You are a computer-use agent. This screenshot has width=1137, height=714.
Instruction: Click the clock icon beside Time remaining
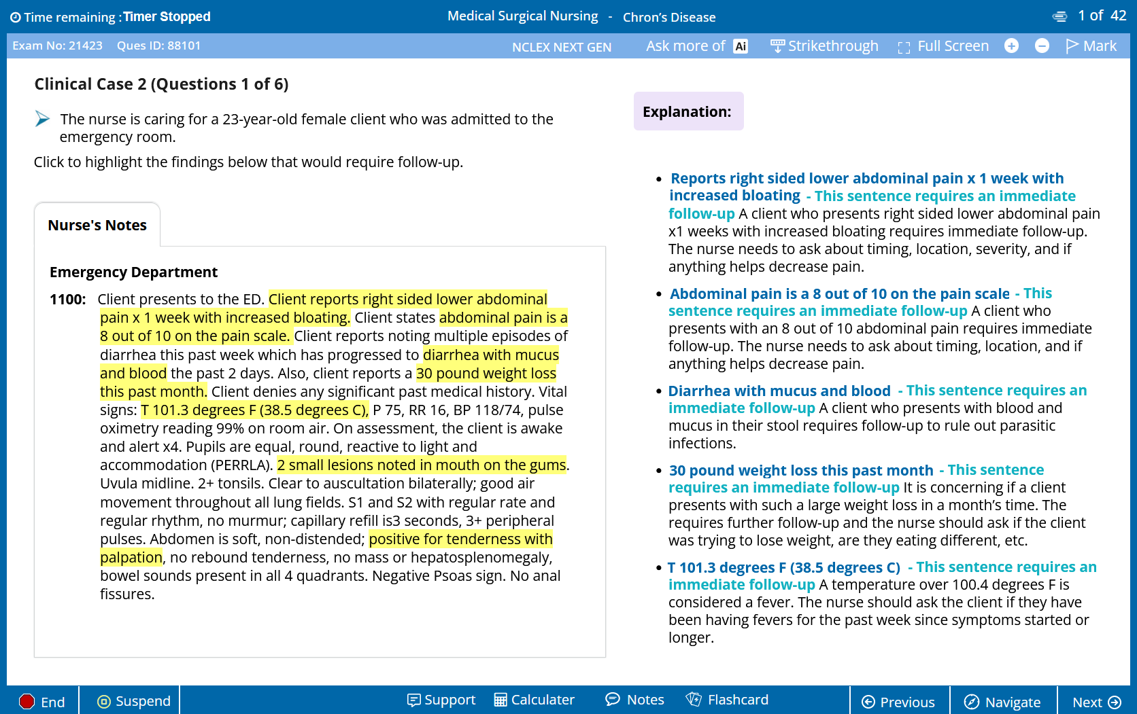[16, 17]
